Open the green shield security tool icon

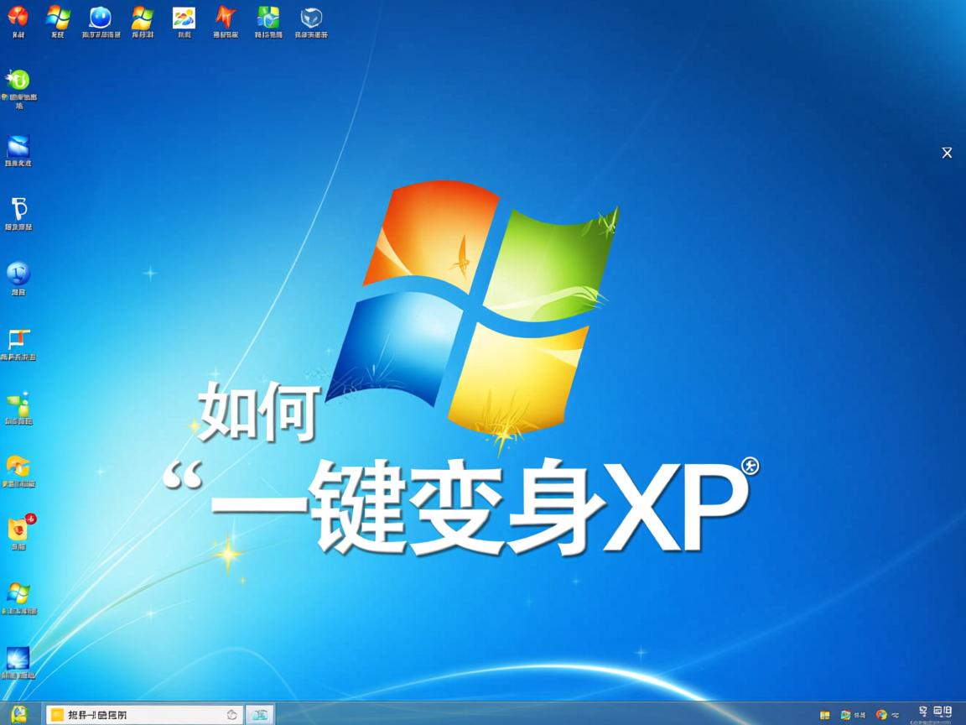click(x=267, y=17)
